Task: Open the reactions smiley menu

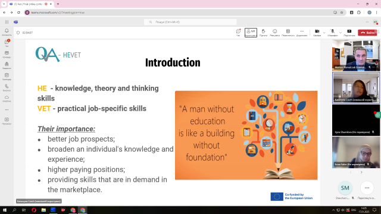Action: (274, 33)
